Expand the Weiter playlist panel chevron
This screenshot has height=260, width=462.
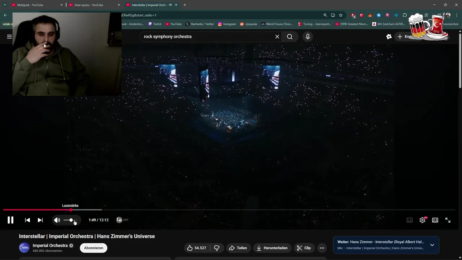[x=432, y=245]
